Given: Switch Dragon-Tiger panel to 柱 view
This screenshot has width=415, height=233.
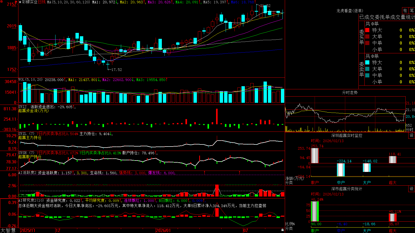Looking at the screenshot, I should (405, 10).
